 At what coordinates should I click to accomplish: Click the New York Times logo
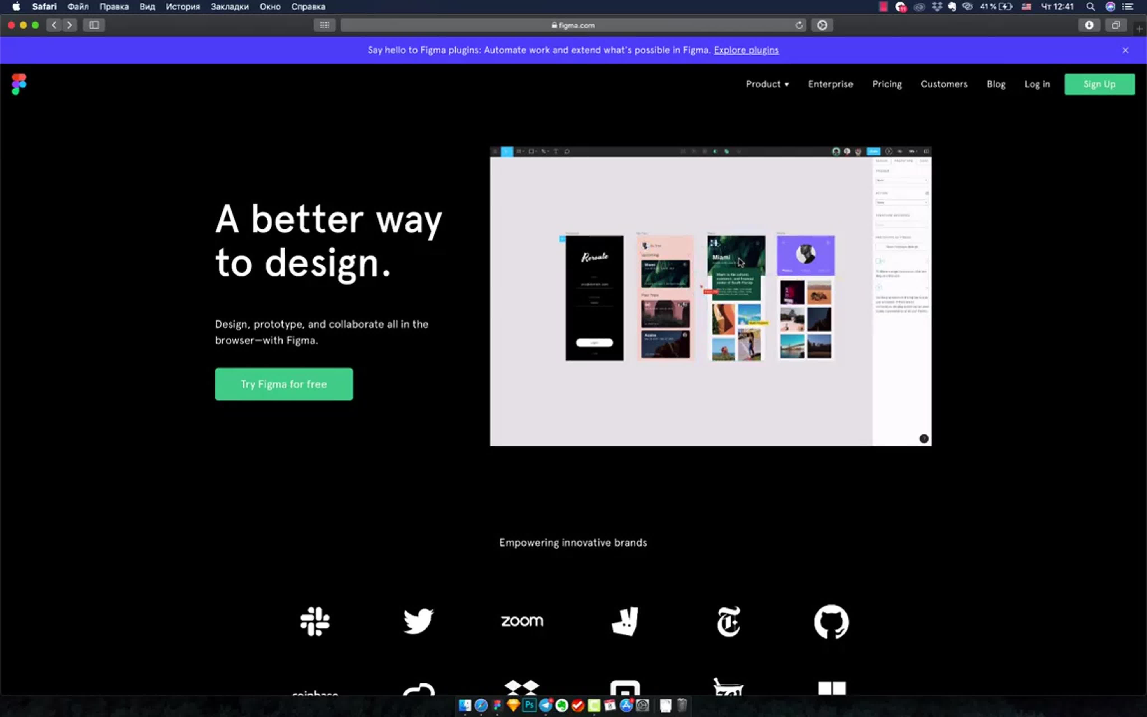pyautogui.click(x=728, y=621)
